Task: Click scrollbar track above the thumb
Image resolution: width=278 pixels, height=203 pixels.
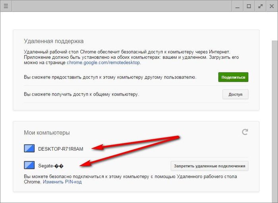Action: (x=274, y=26)
